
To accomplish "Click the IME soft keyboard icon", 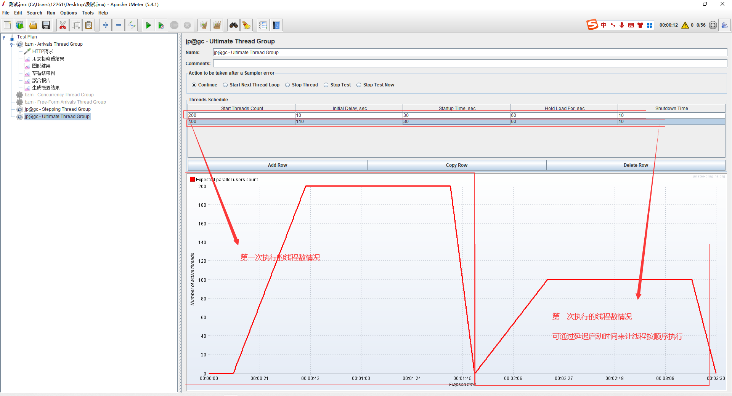I will coord(631,25).
